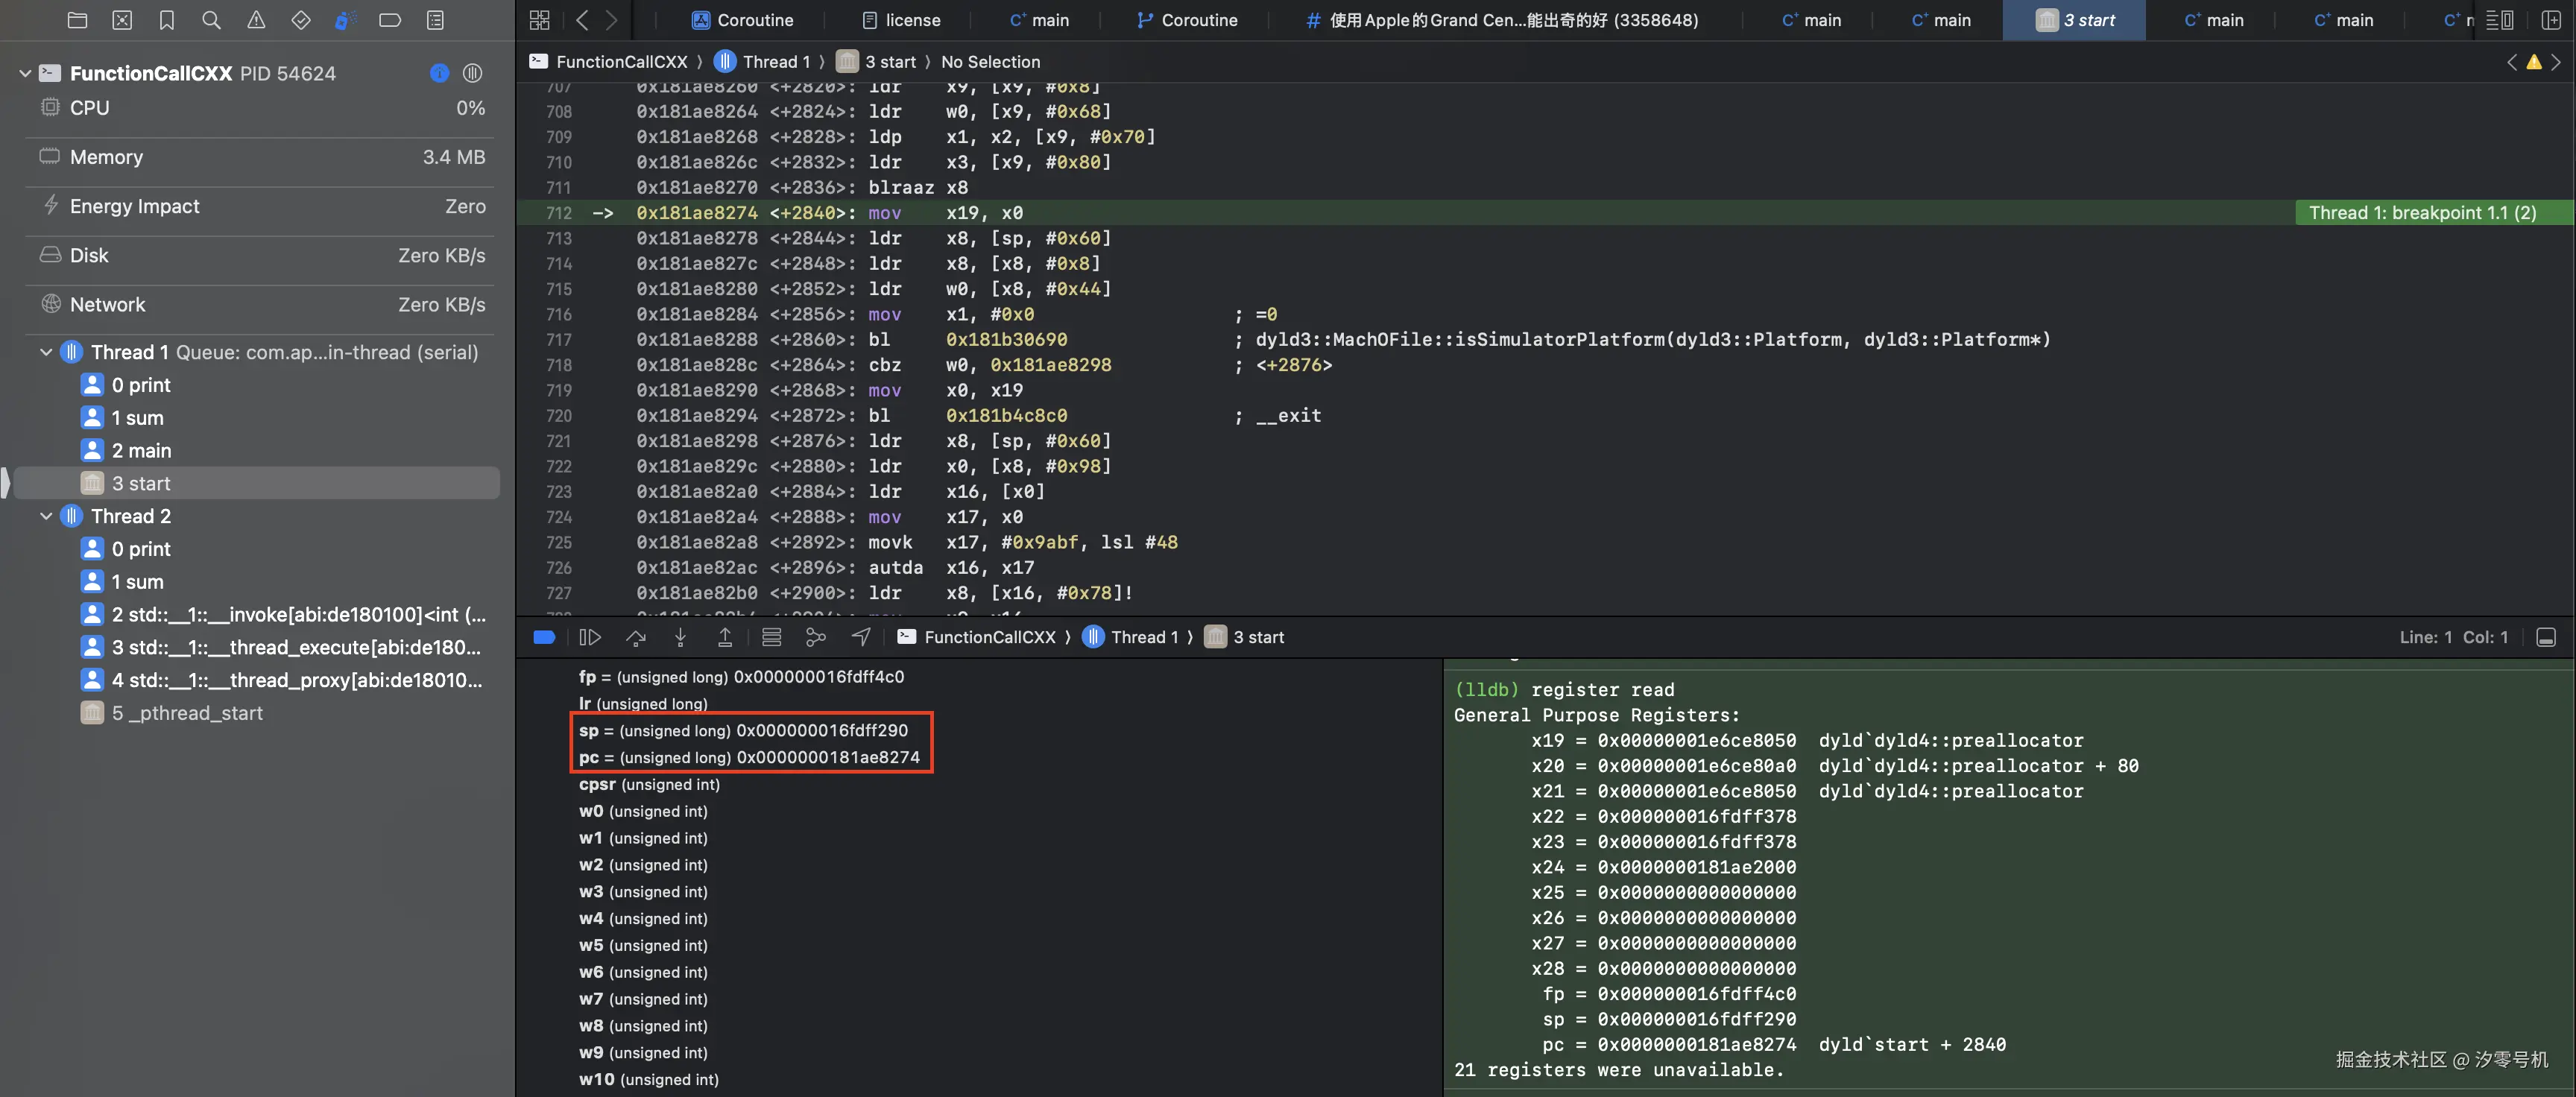Toggle the right inspector panel button
2576x1097 pixels.
2551,20
